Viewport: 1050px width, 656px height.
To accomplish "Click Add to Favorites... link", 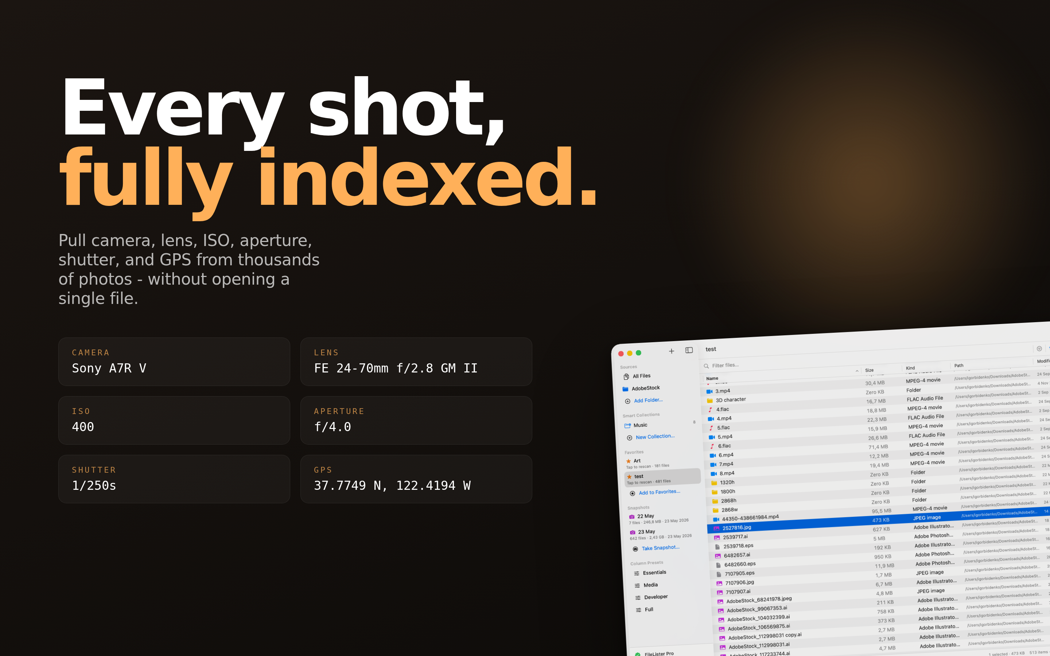I will [656, 492].
